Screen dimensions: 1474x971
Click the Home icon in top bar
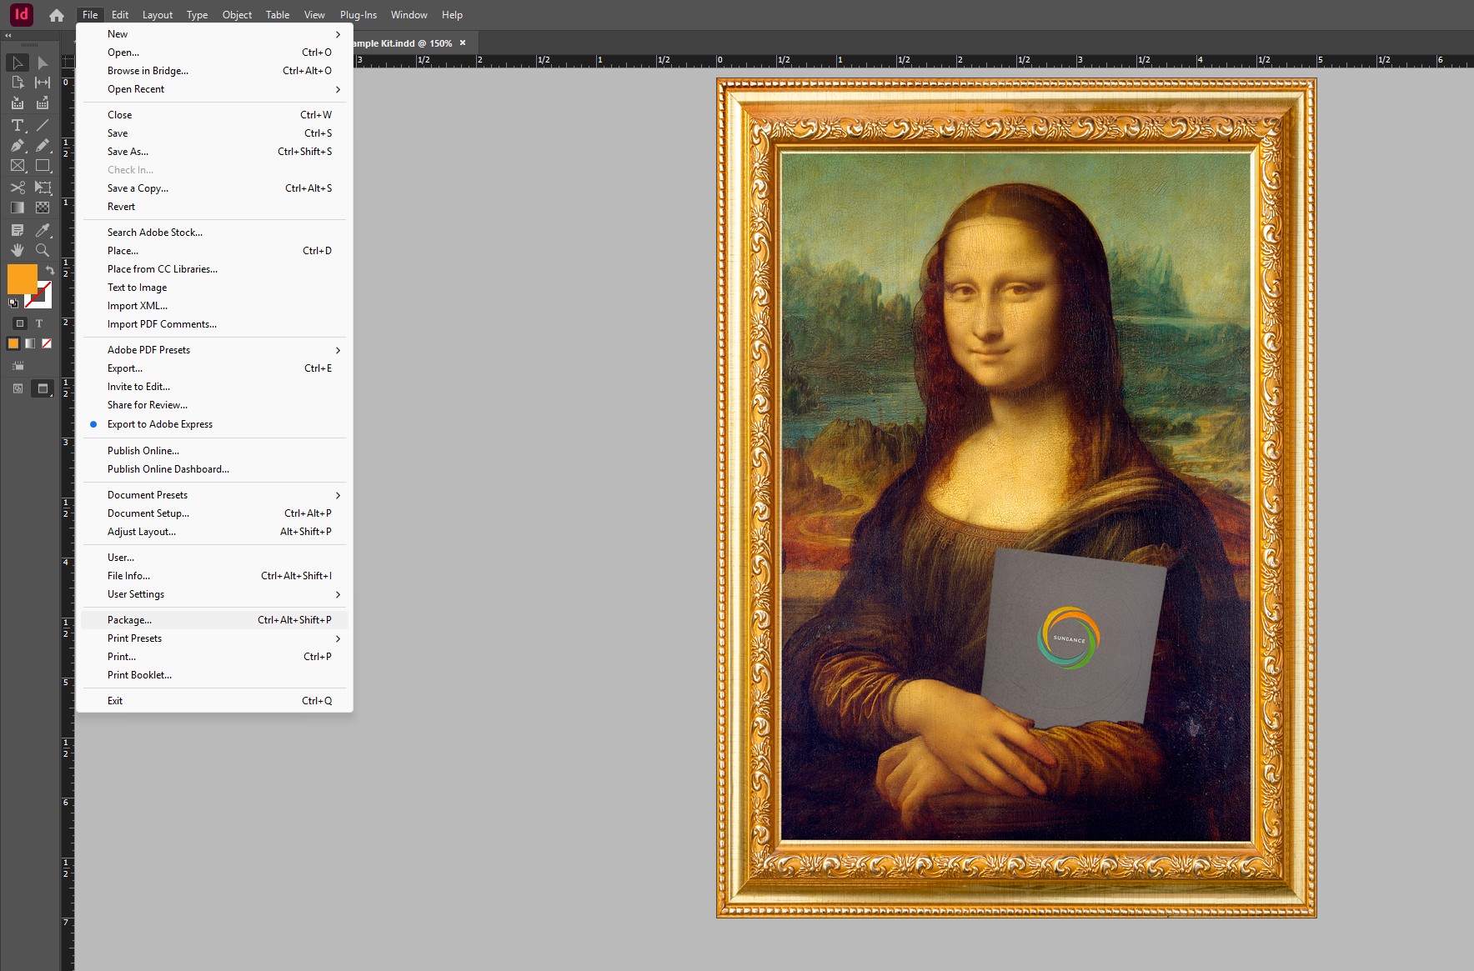coord(57,15)
